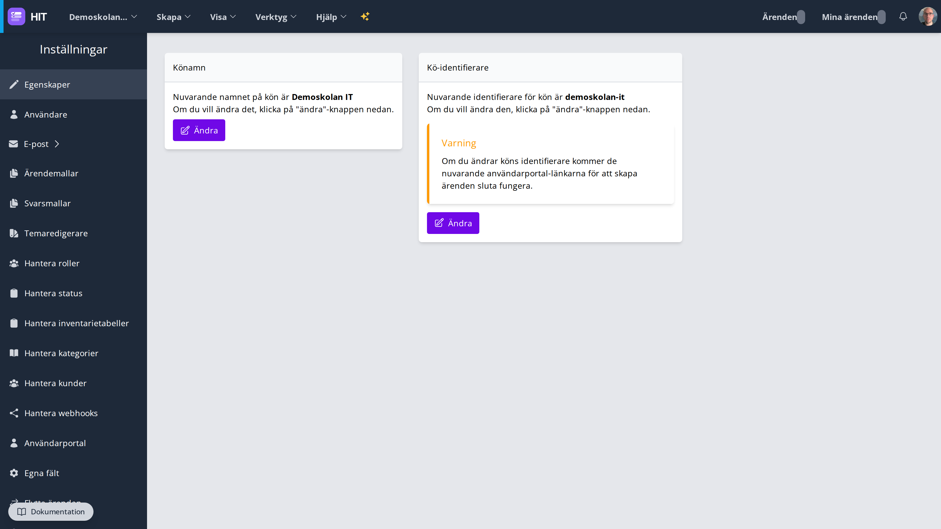The image size is (941, 529).
Task: Expand the E-post submenu chevron
Action: coord(57,144)
